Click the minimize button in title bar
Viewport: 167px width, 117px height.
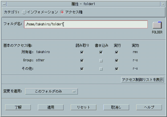point(163,4)
